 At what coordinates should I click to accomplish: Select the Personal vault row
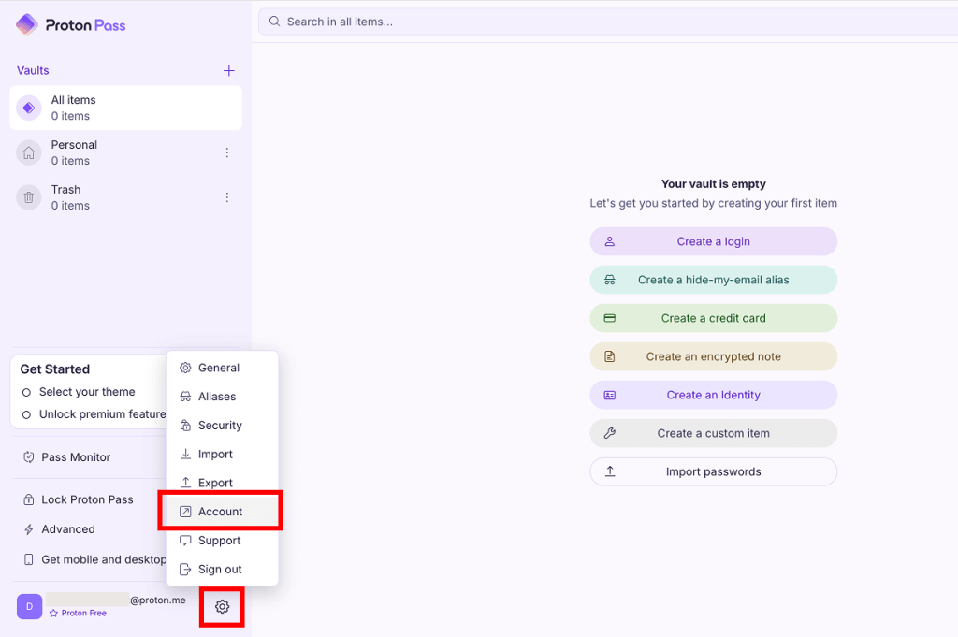tap(126, 152)
